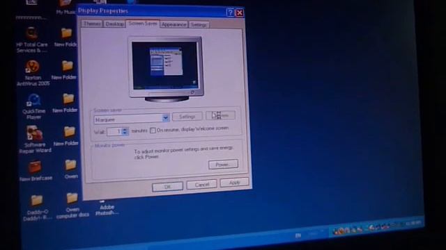This screenshot has height=250, width=446.
Task: Open the Owen folder icon
Action: (70, 169)
